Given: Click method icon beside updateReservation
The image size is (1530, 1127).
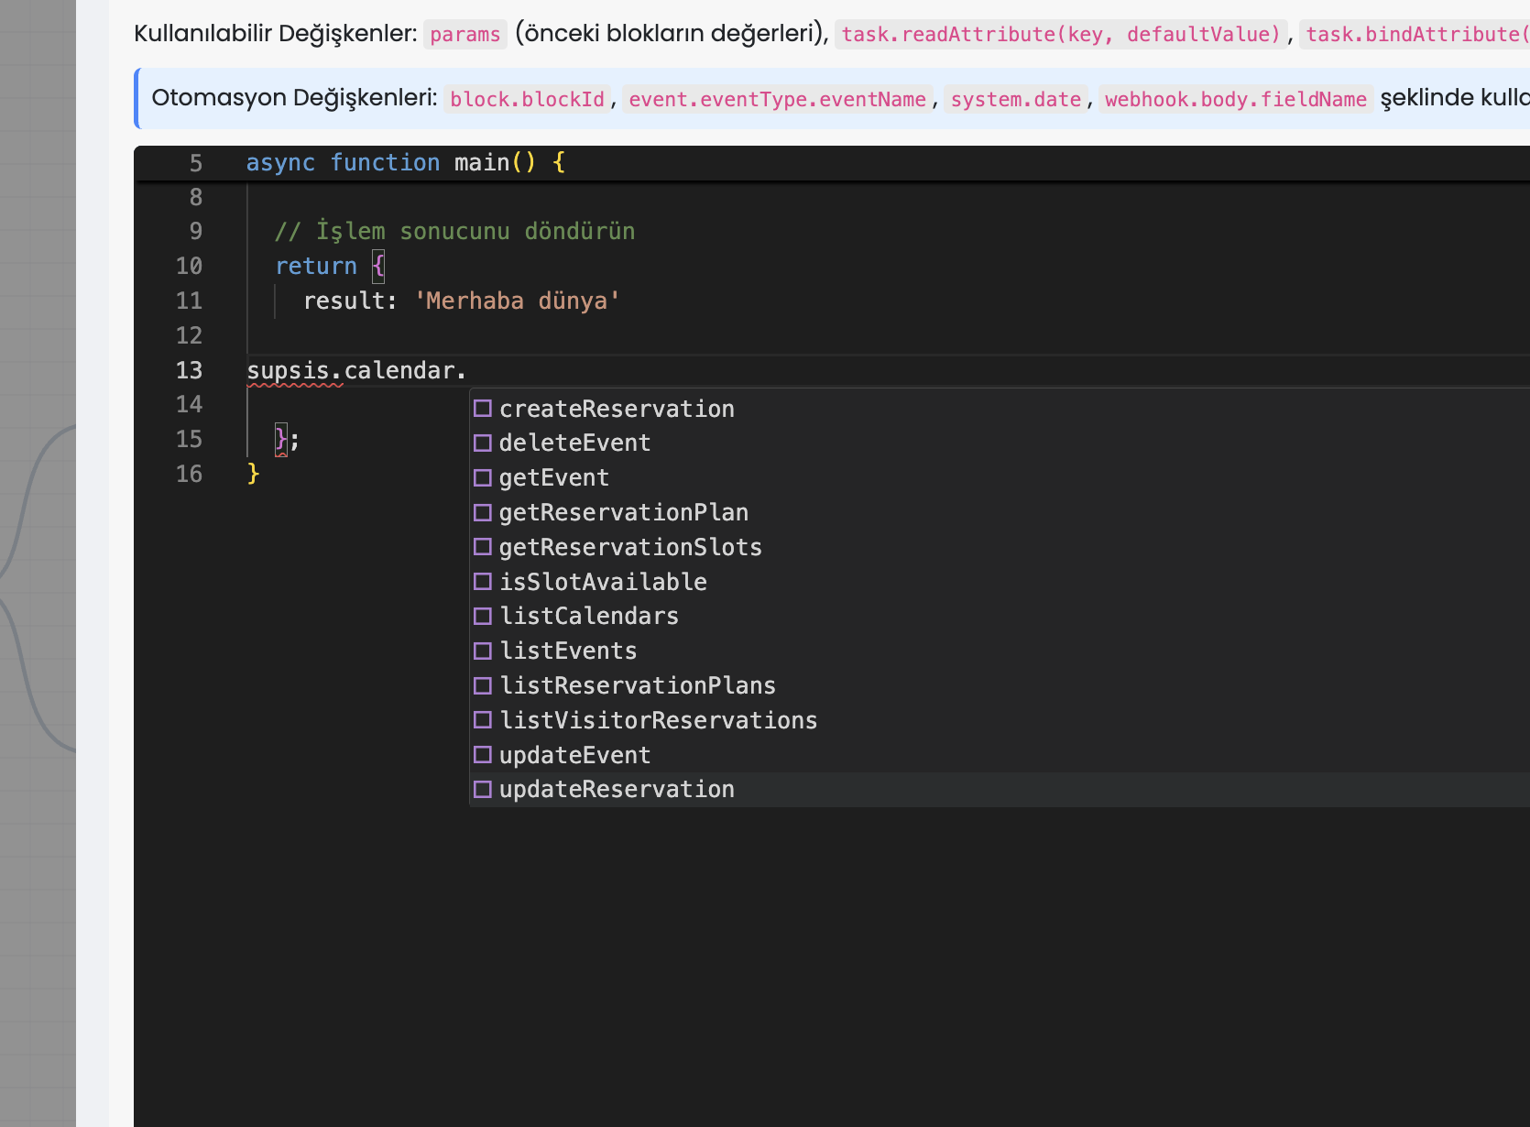Looking at the screenshot, I should tap(483, 790).
